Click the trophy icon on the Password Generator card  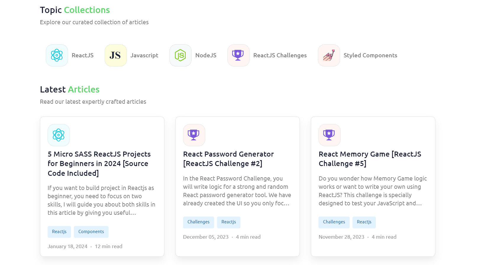click(194, 135)
